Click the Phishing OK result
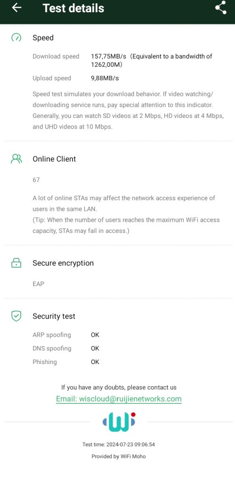 tap(95, 362)
